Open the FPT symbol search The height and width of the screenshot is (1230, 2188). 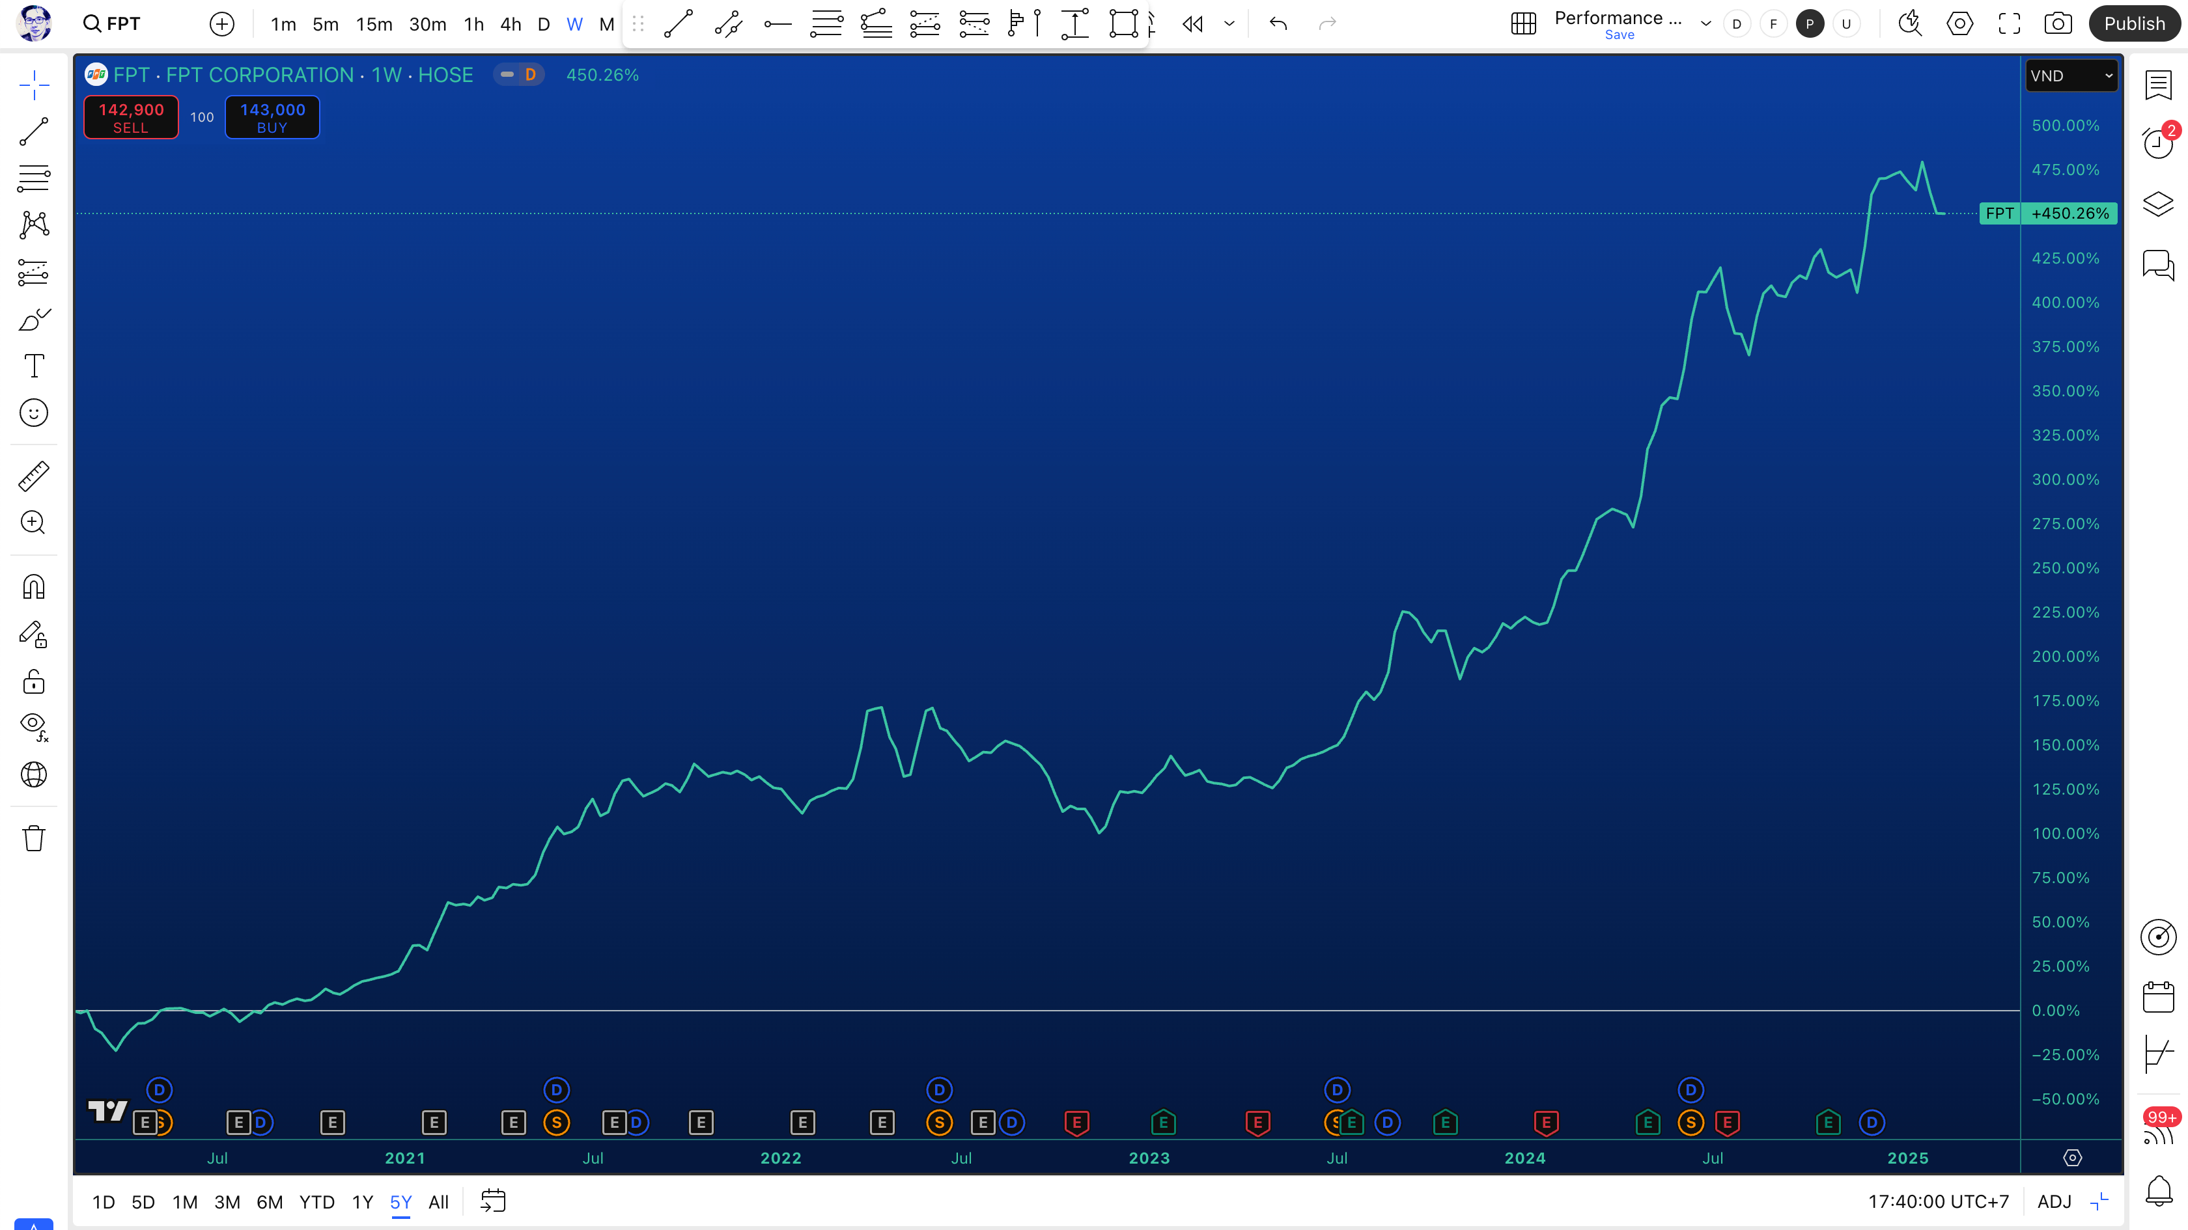[111, 24]
